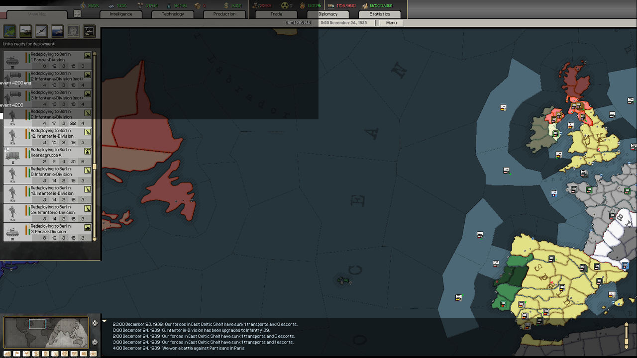Click attachment icon on 8.Infanterie-Division row
Screen dimensions: 637x358
coord(88,171)
